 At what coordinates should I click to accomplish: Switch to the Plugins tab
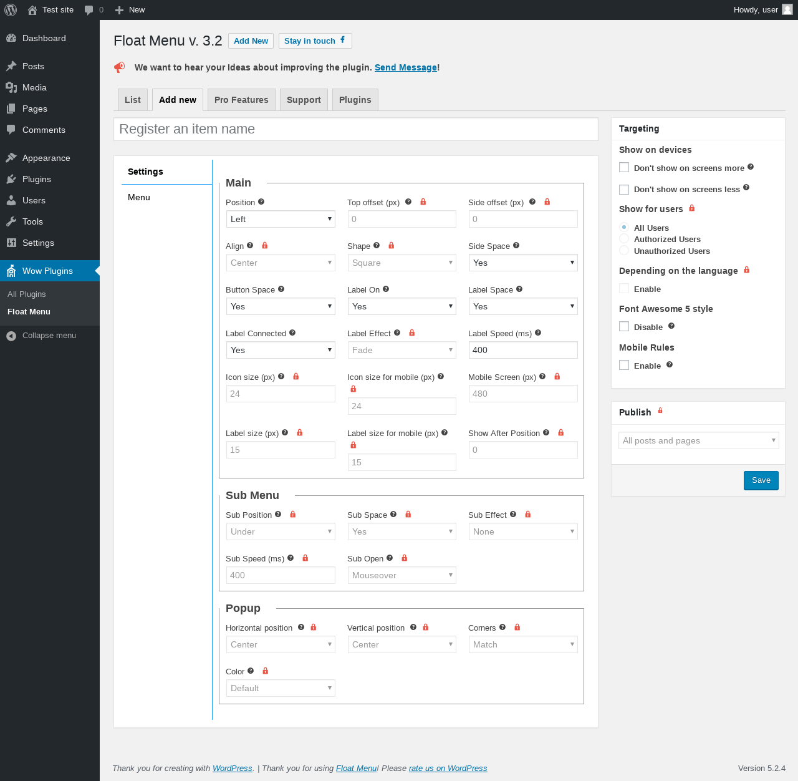click(x=355, y=100)
